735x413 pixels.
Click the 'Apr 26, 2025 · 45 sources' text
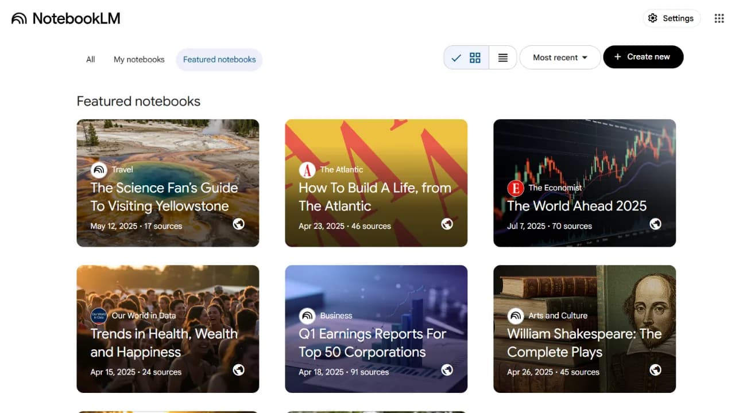(x=553, y=372)
